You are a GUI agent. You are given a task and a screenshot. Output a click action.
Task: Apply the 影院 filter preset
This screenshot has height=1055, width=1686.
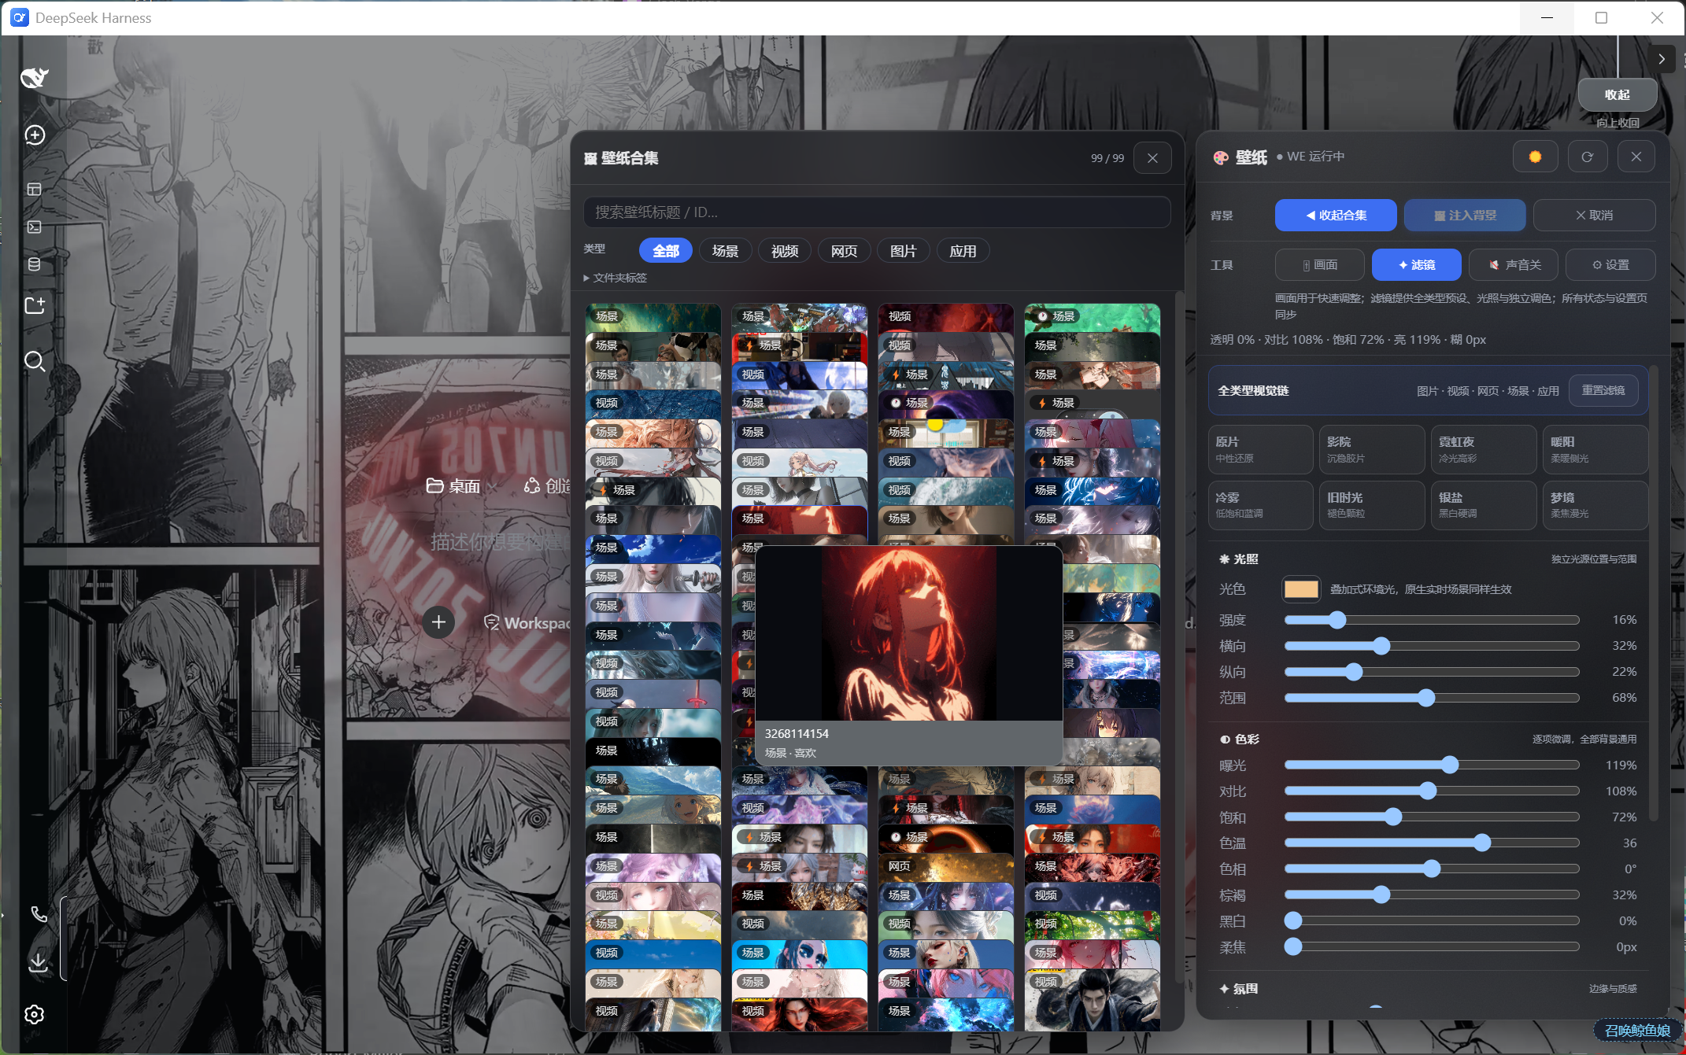[x=1373, y=449]
